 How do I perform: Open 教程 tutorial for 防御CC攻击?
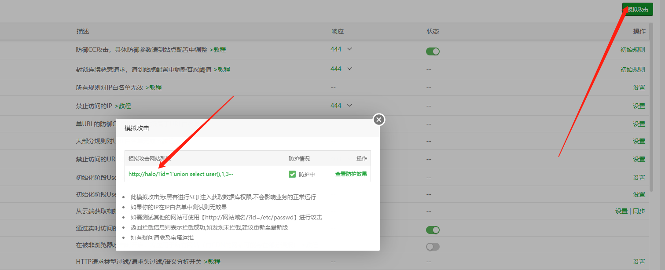click(220, 50)
